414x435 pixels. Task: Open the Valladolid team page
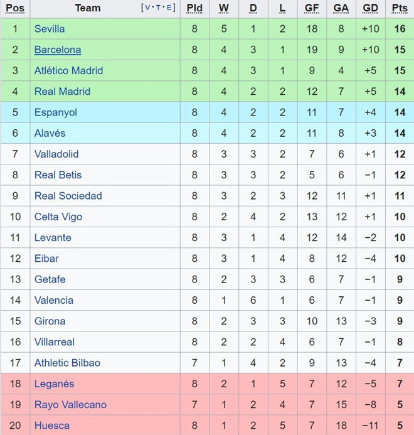tap(56, 154)
